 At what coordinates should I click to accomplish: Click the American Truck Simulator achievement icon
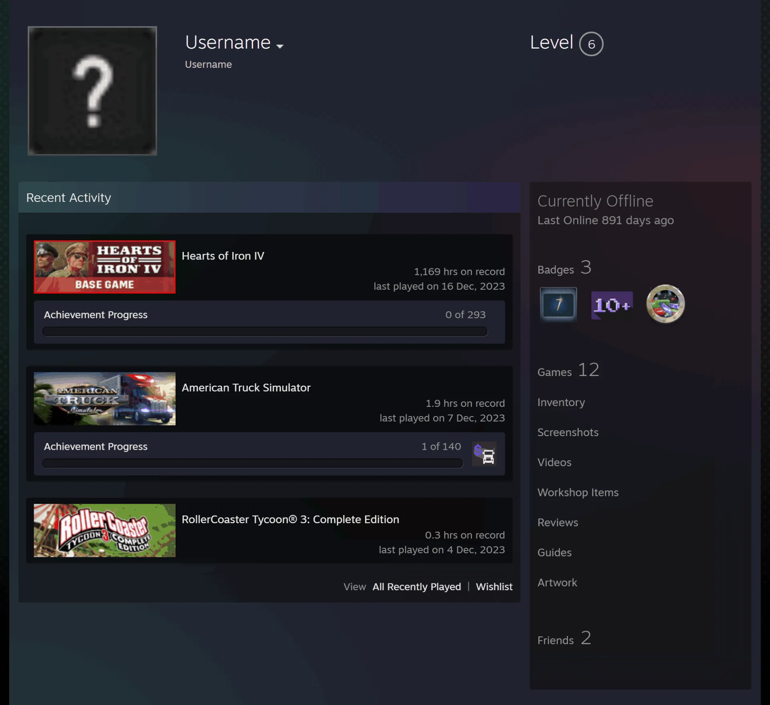[484, 454]
